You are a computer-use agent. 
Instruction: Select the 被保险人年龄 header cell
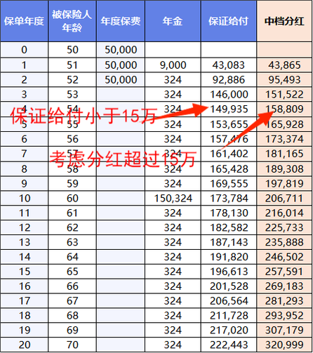coord(72,21)
